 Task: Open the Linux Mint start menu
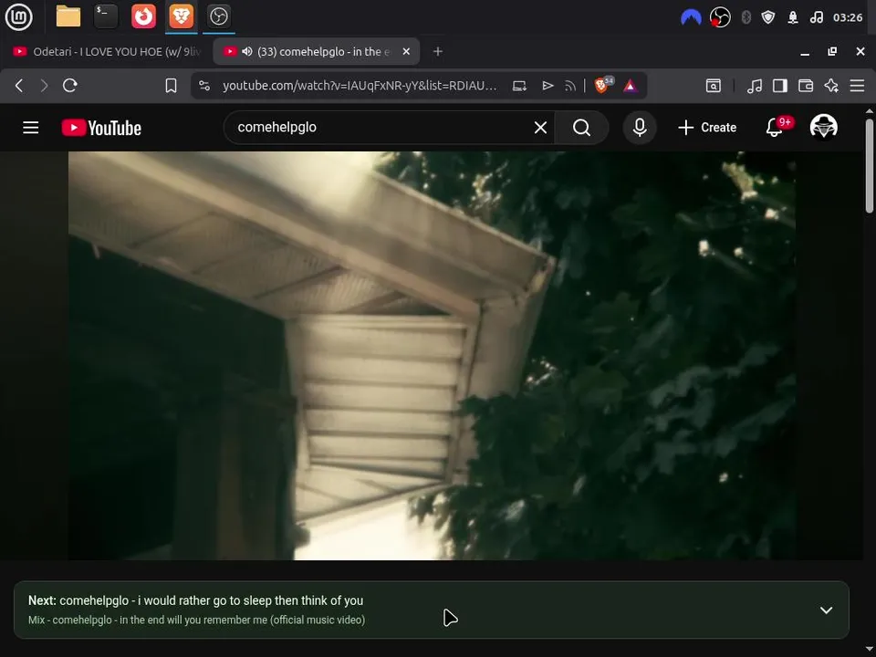point(18,16)
